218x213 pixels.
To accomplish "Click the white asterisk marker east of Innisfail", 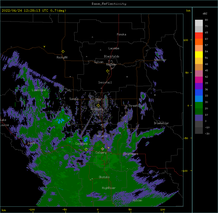I will 127,77.
